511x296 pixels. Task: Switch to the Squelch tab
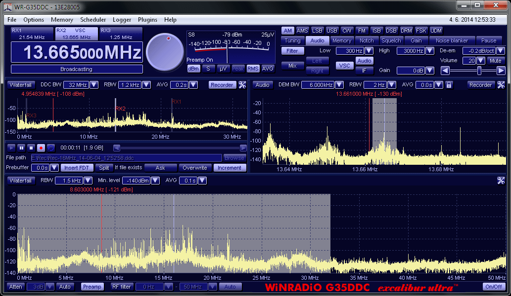(x=391, y=40)
